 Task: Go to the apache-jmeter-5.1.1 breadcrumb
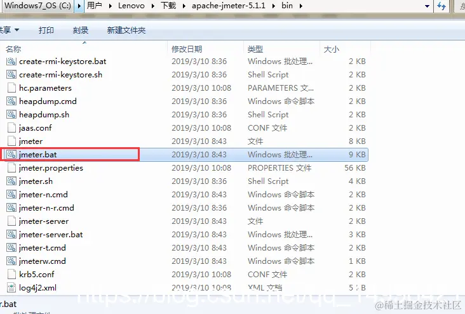[x=228, y=6]
